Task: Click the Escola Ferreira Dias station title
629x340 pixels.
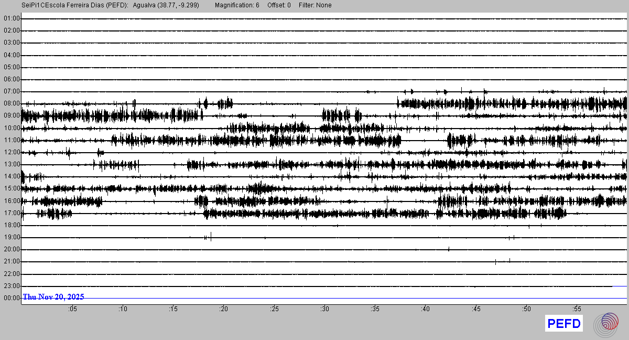Action: (75, 5)
